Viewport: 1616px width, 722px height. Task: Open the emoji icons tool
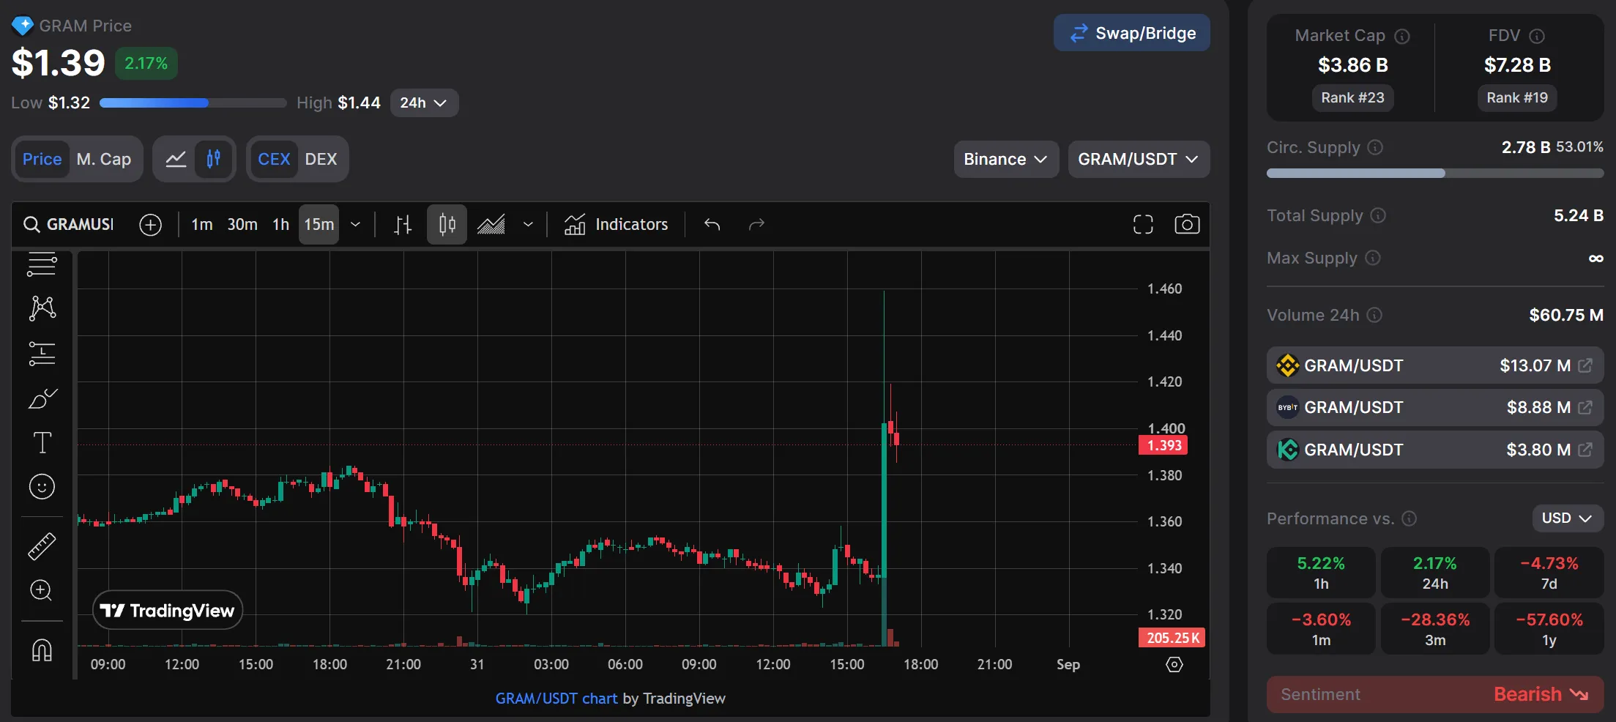pyautogui.click(x=42, y=487)
